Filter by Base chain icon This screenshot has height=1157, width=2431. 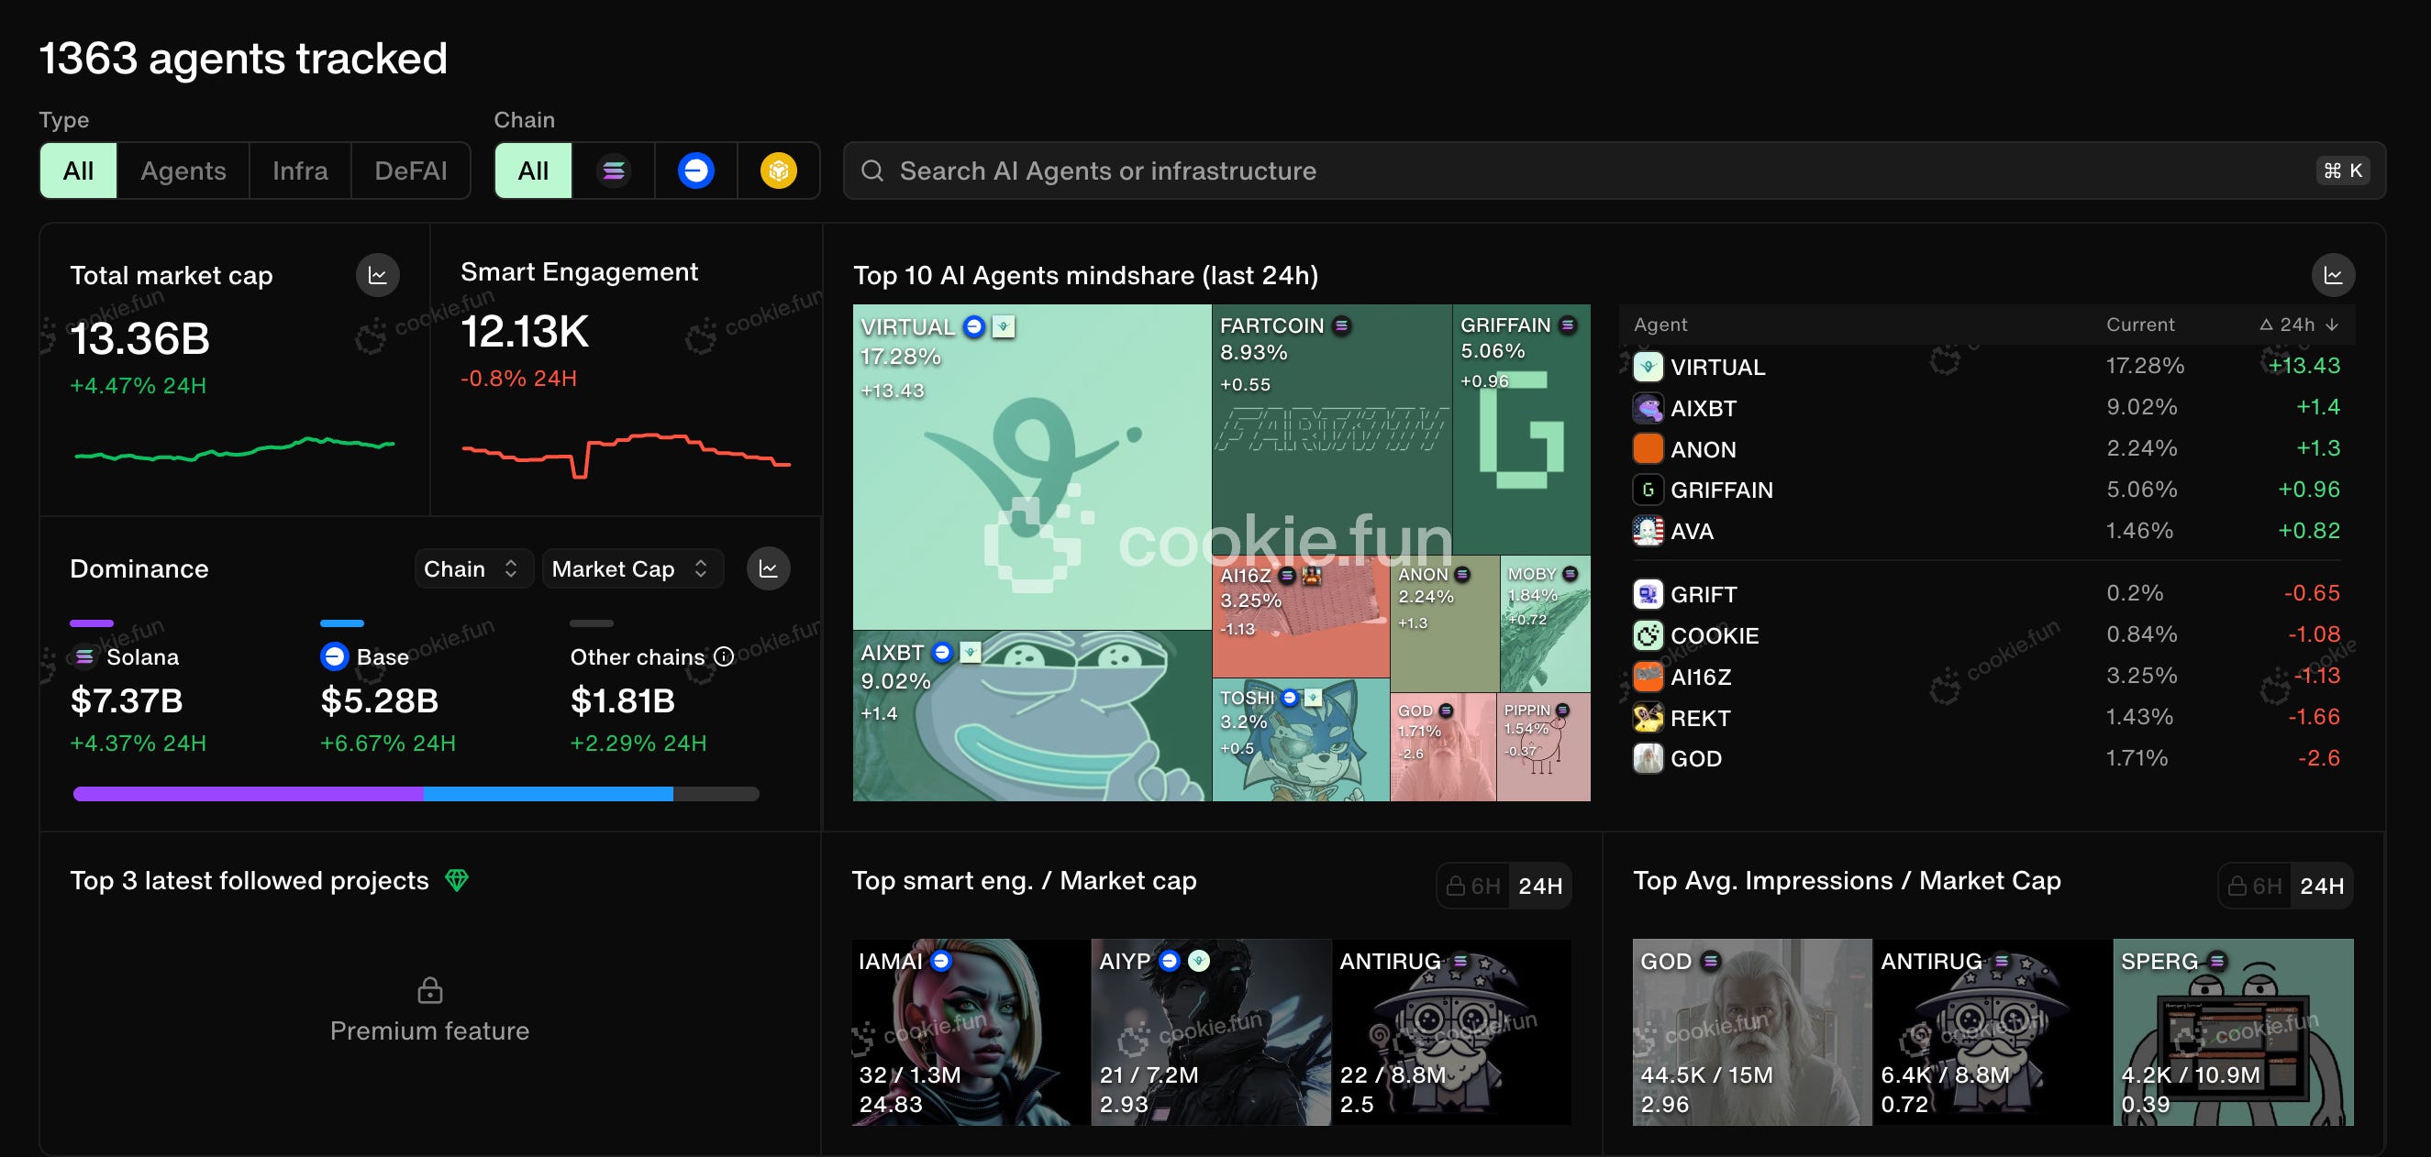[695, 171]
